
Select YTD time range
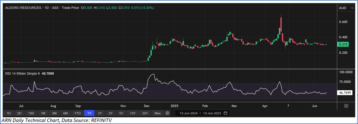coord(77,113)
